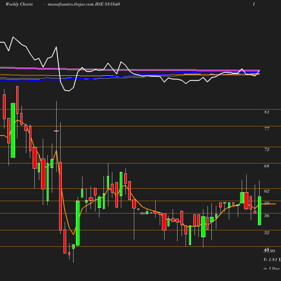Click the volume text 'V: 1.81 X'
The width and height of the screenshot is (281, 281).
[272, 260]
